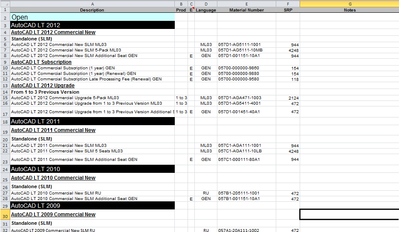Select material number 057D1-001151-10A1

point(246,56)
